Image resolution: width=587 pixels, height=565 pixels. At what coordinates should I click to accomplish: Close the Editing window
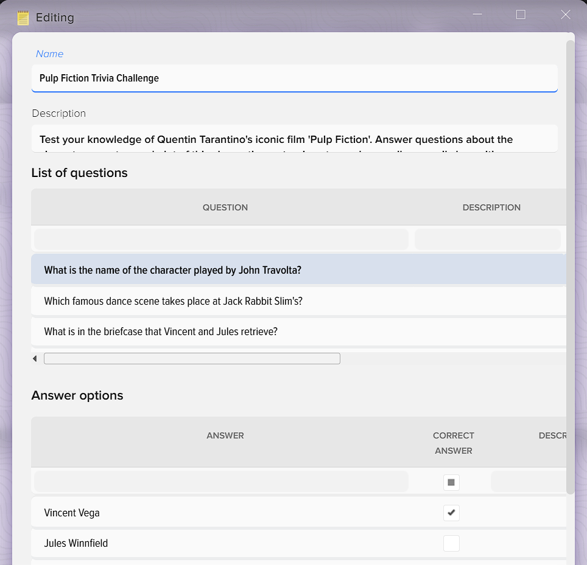coord(566,15)
